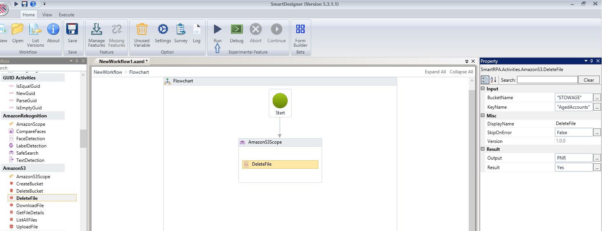Collapse the Result property section
The width and height of the screenshot is (602, 231).
pos(483,149)
